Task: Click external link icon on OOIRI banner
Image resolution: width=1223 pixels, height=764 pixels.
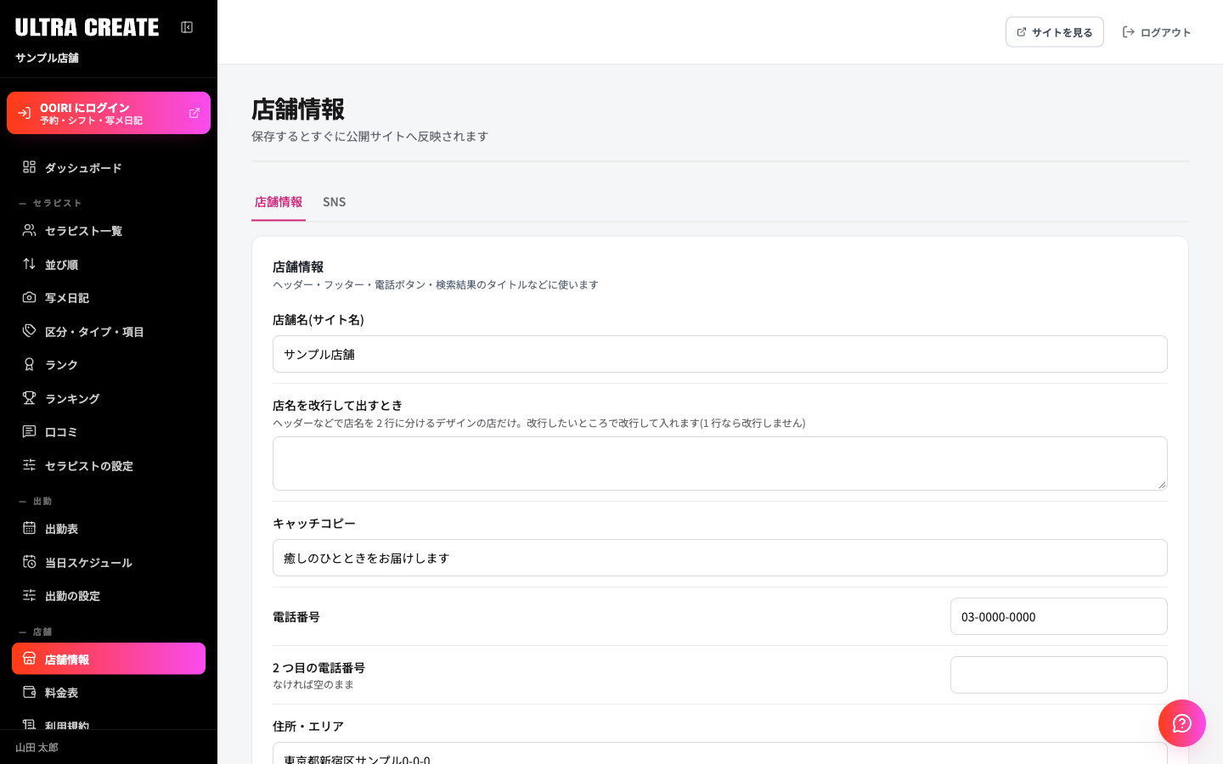Action: tap(194, 113)
